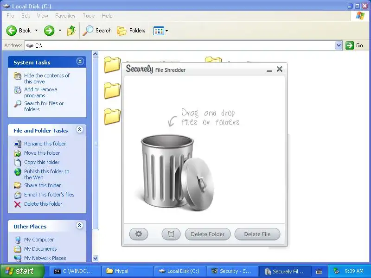Click the address bar field showing C:\
This screenshot has height=278, width=371.
180,45
